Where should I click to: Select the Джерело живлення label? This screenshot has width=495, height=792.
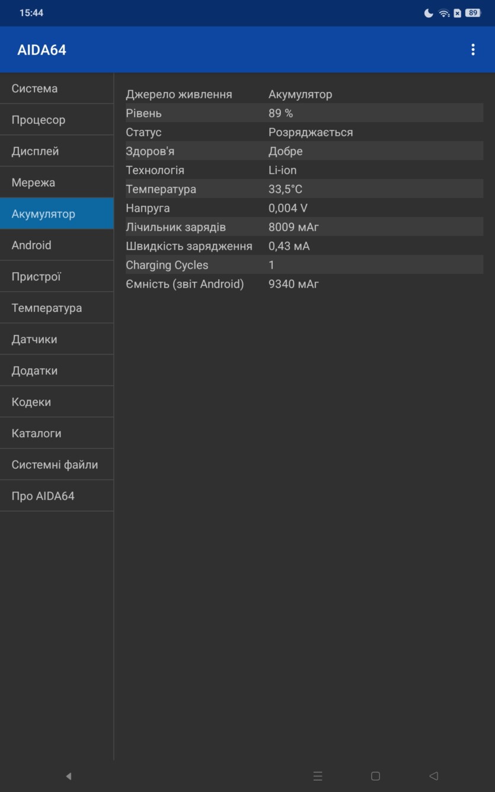tap(179, 94)
